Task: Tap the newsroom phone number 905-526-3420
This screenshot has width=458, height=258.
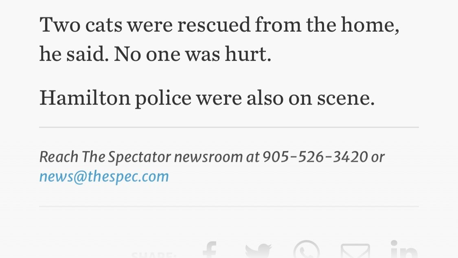Action: click(315, 157)
